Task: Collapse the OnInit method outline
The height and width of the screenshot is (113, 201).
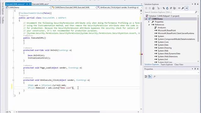Action: click(13, 50)
